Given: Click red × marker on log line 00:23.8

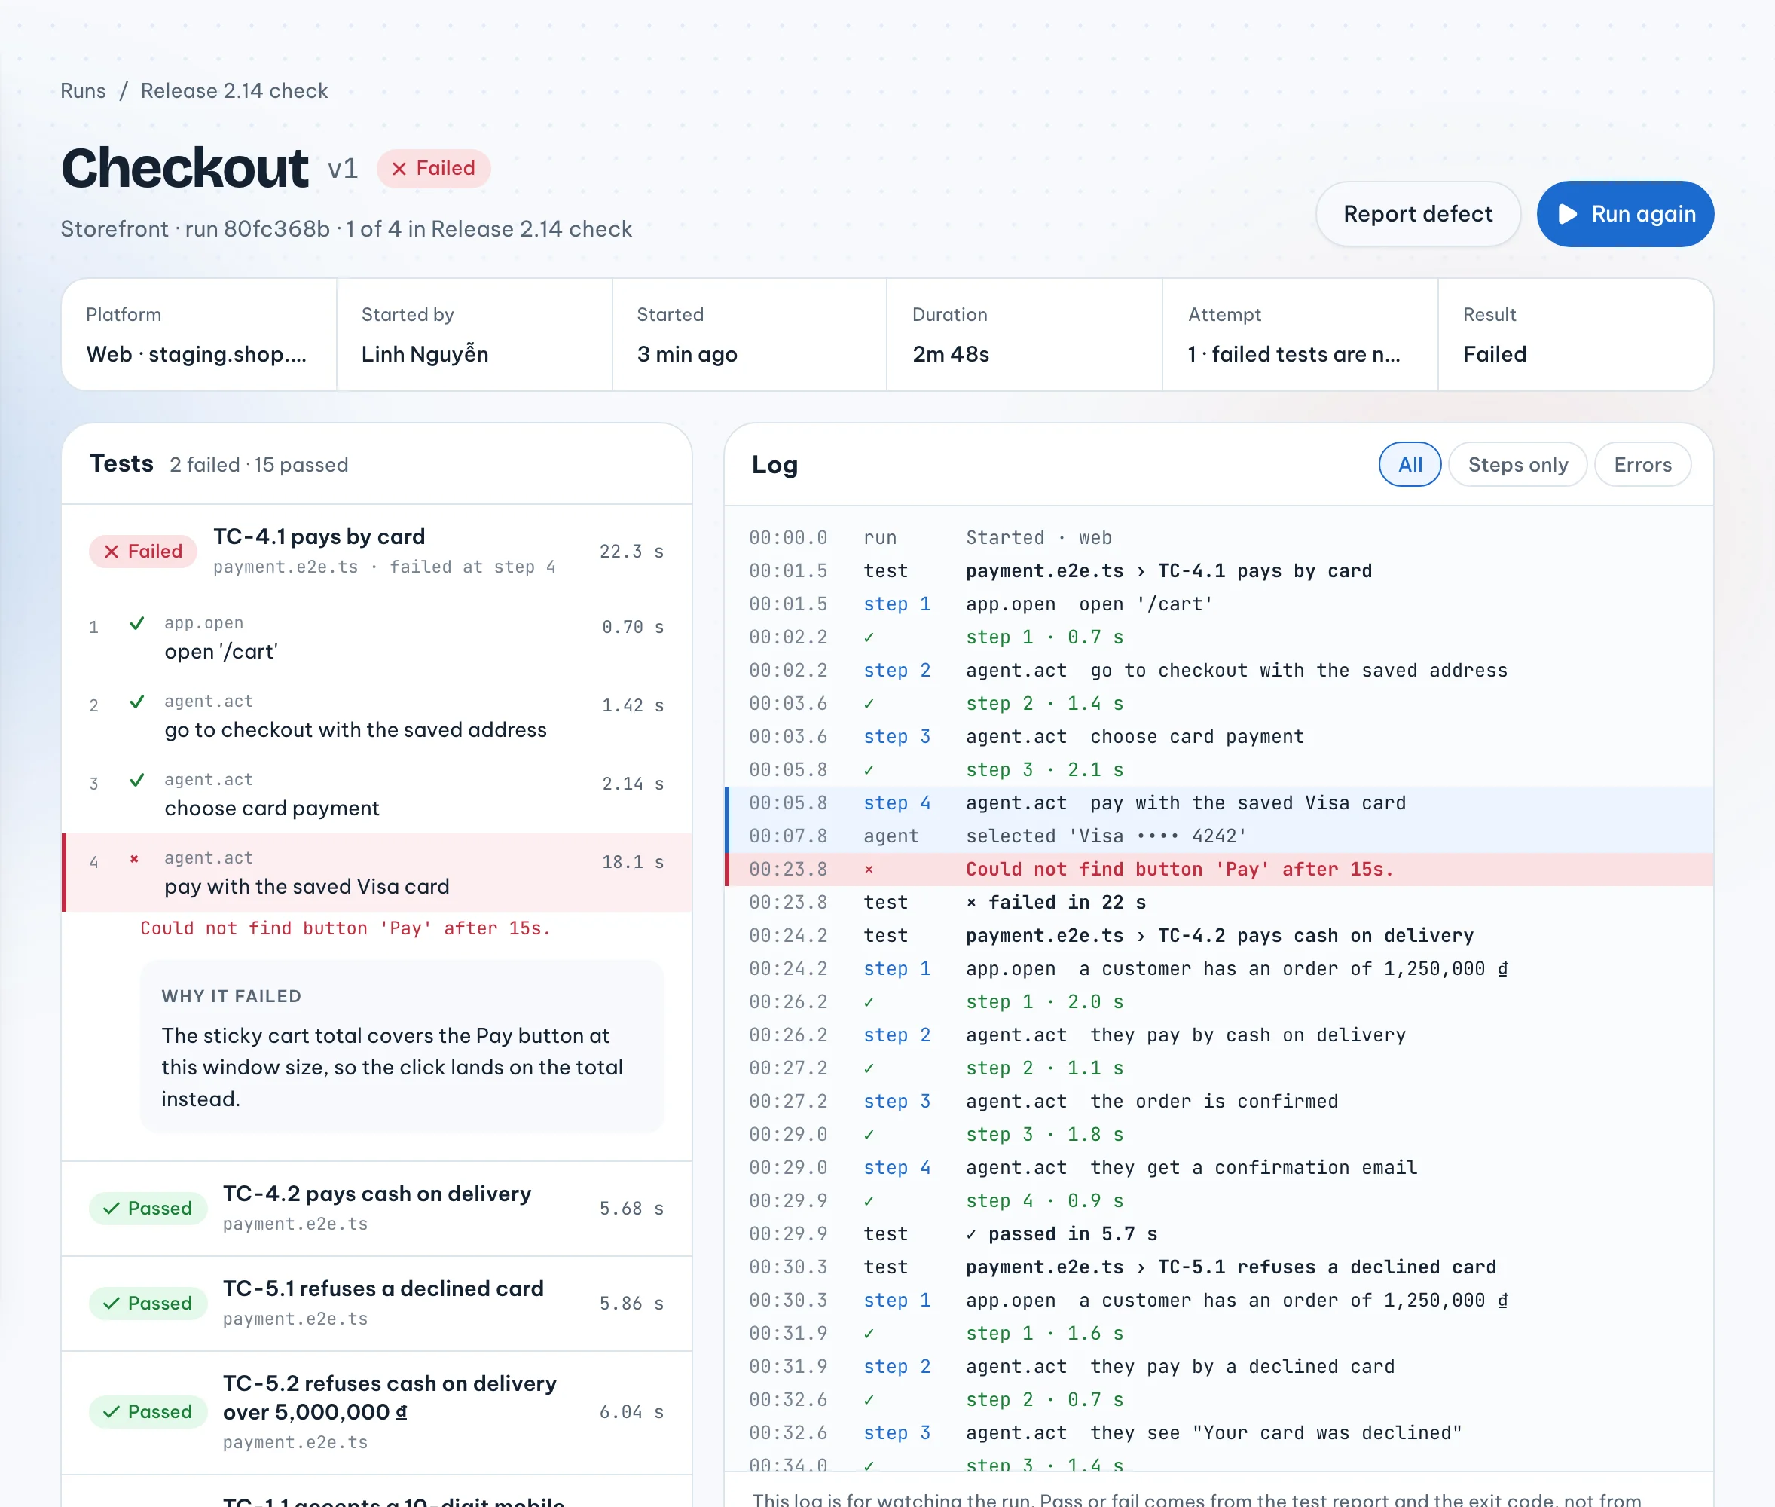Looking at the screenshot, I should tap(869, 870).
